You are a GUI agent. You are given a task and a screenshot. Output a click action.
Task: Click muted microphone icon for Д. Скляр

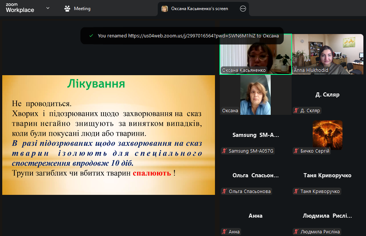(x=296, y=111)
